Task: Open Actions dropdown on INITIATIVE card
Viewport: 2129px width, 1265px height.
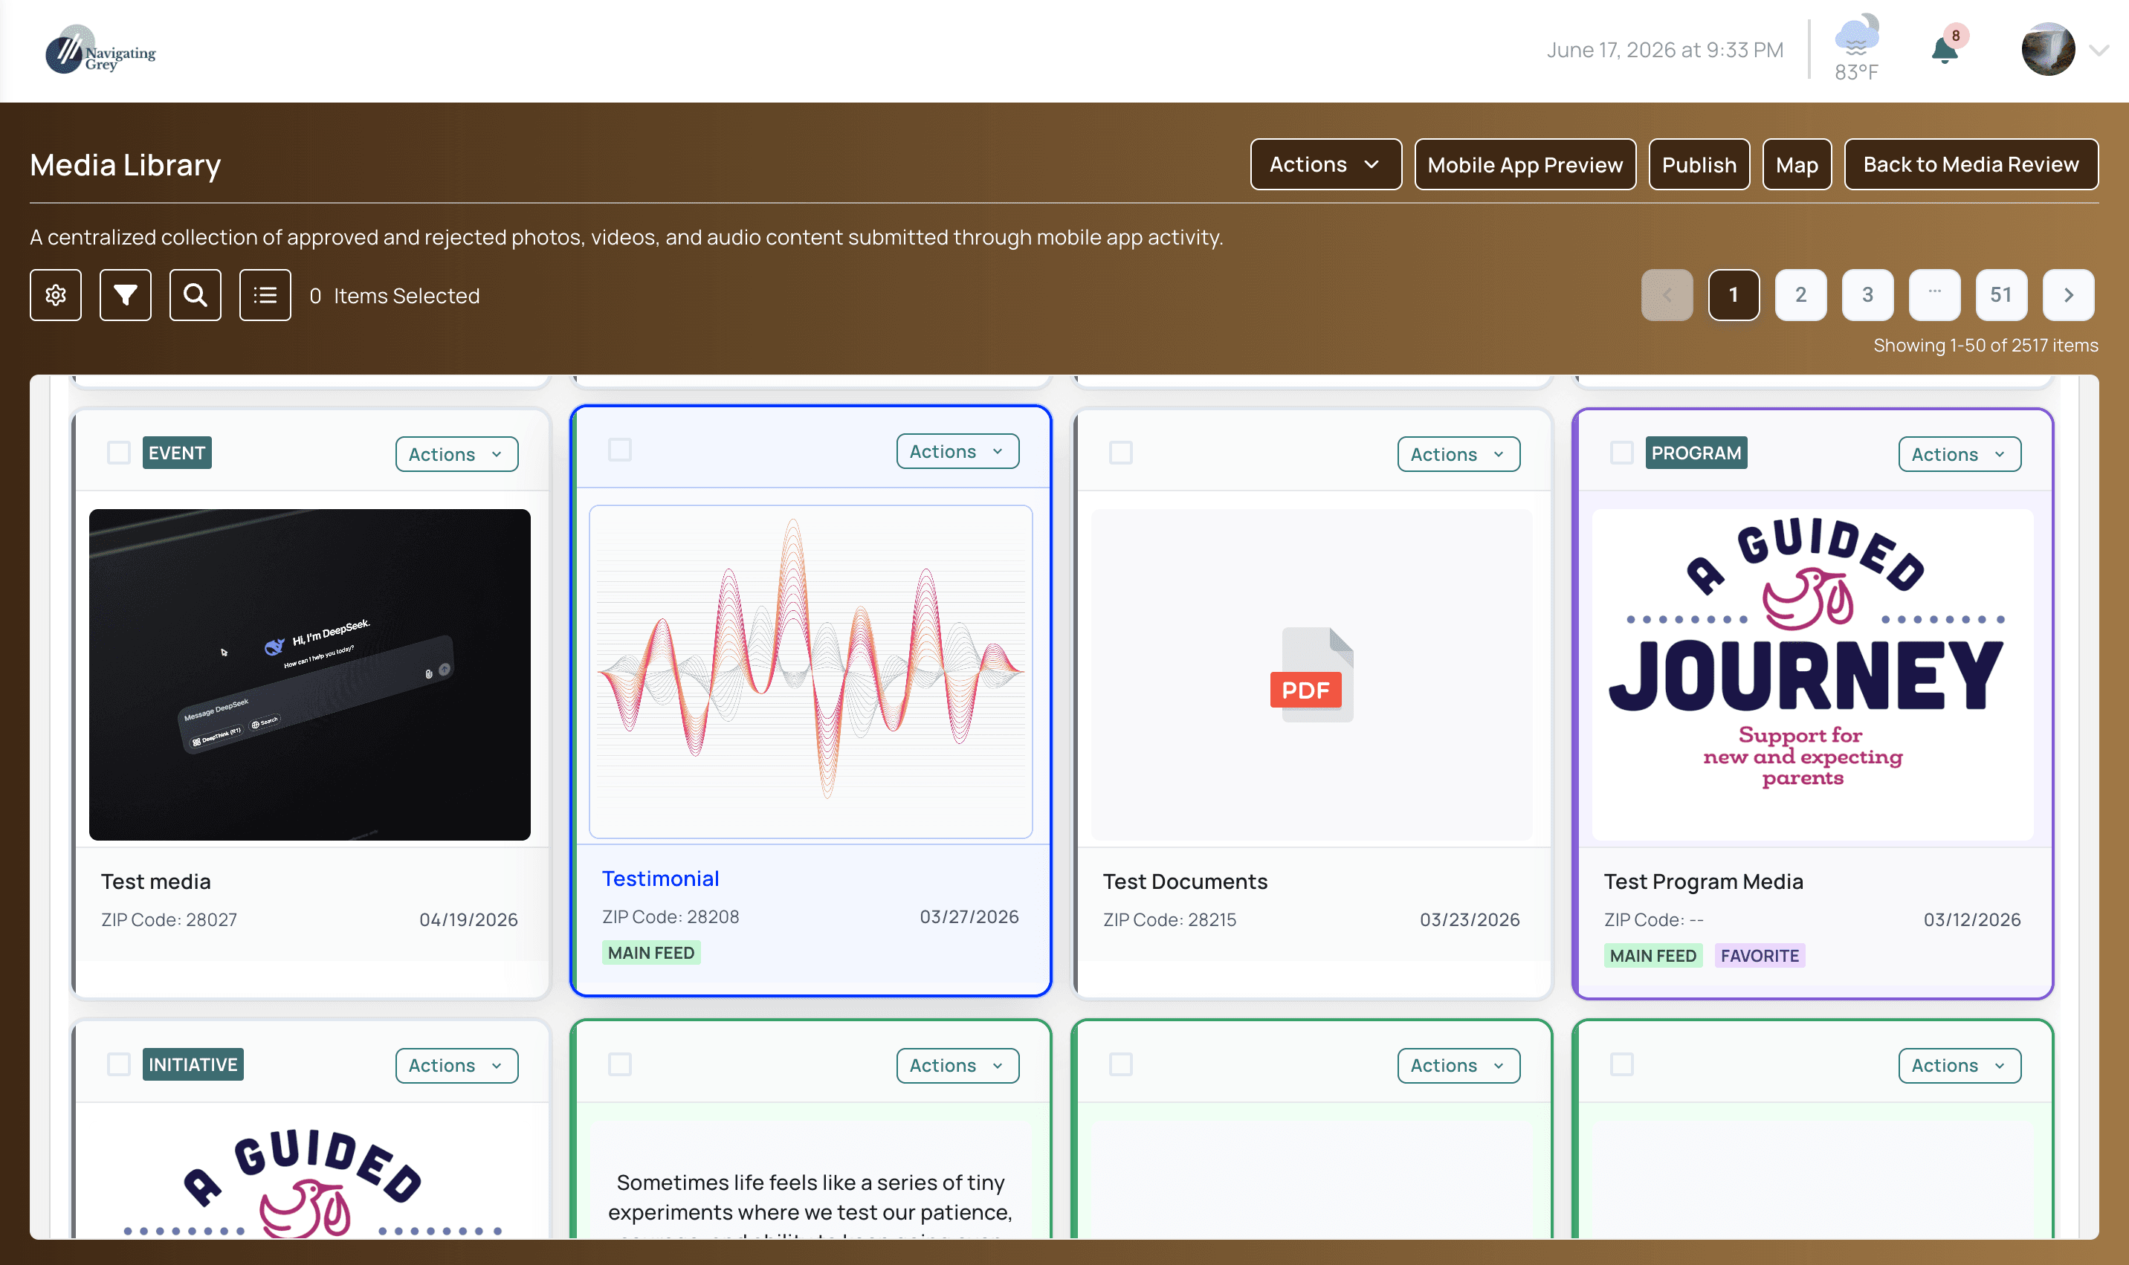Action: (457, 1066)
